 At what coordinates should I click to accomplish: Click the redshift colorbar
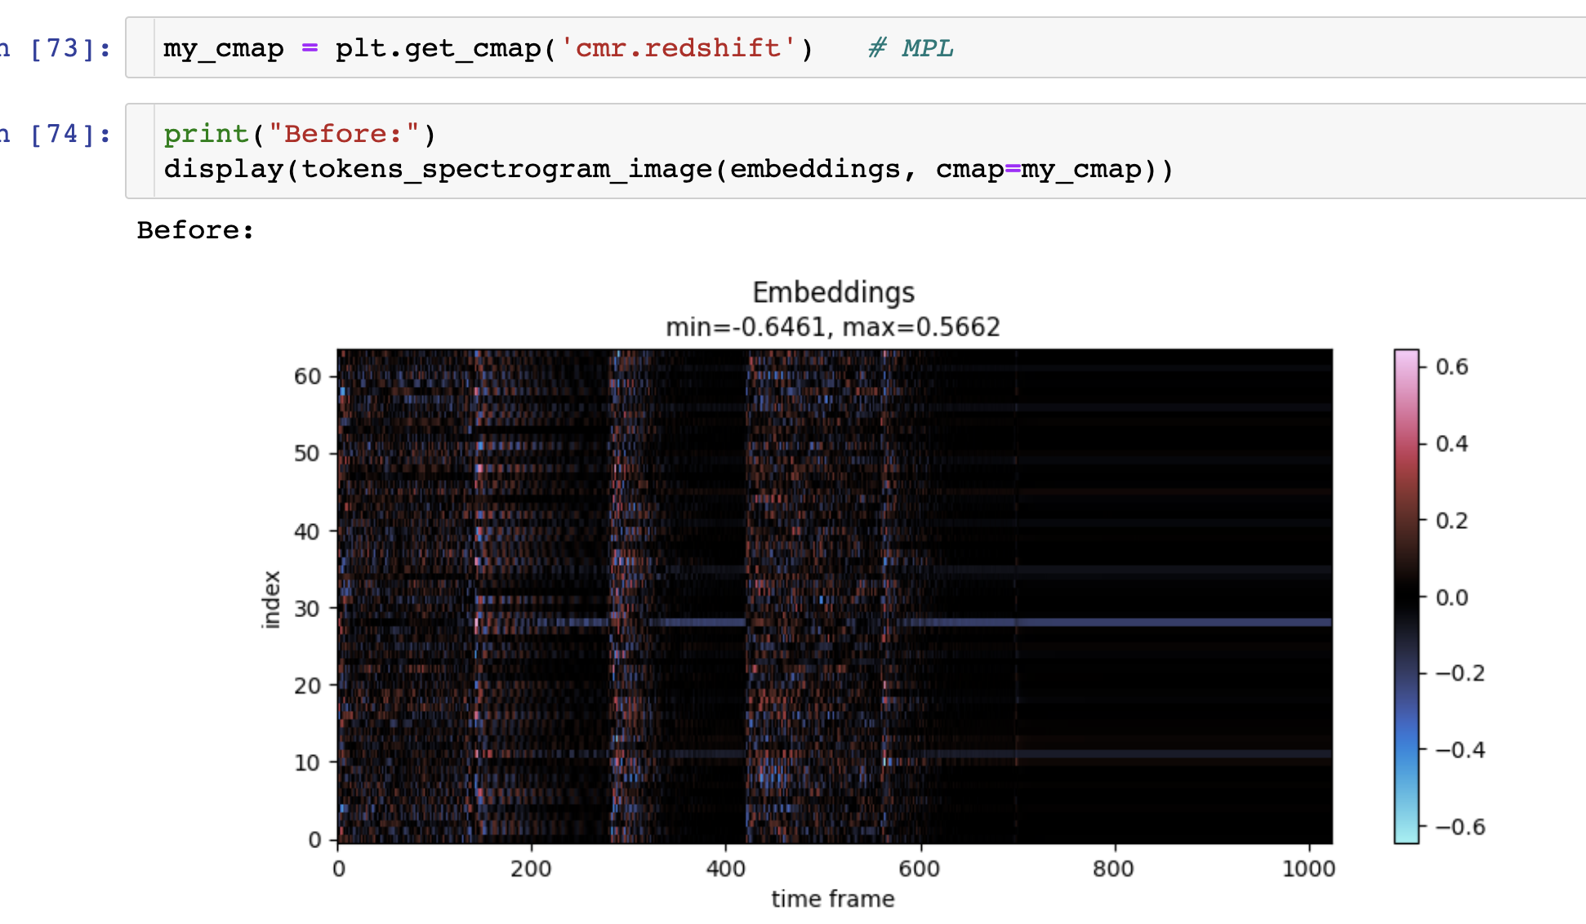tap(1406, 596)
